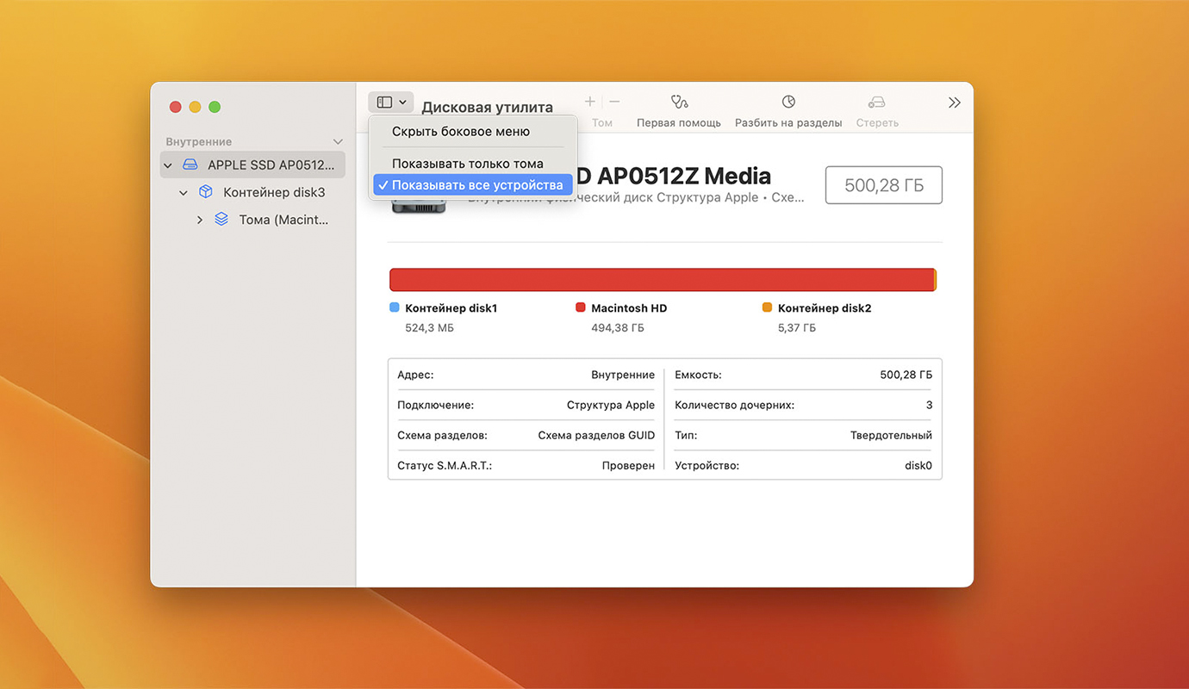
Task: Open "Разбить на разделы" partition tool
Action: coord(788,102)
